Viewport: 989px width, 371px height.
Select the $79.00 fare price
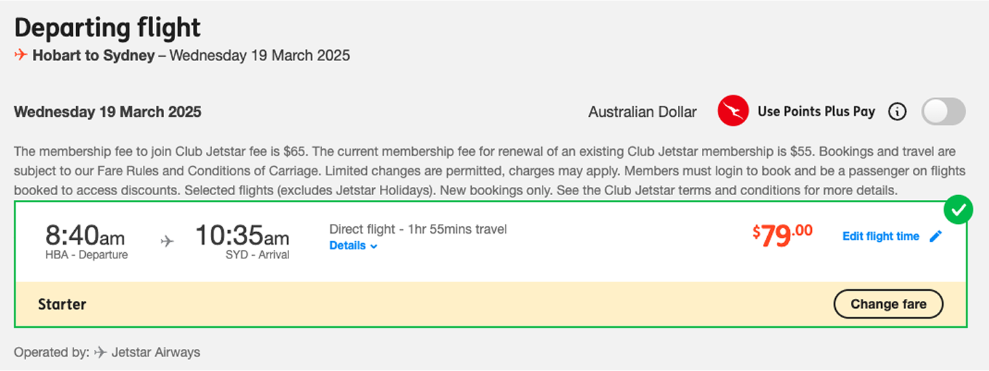click(782, 236)
